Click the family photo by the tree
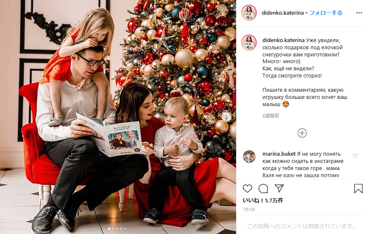The height and width of the screenshot is (234, 366). 118,117
